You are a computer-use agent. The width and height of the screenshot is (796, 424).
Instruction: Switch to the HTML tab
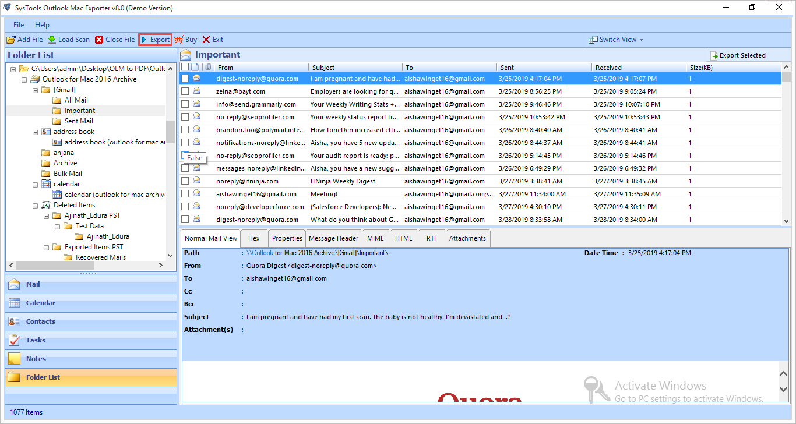pos(403,238)
